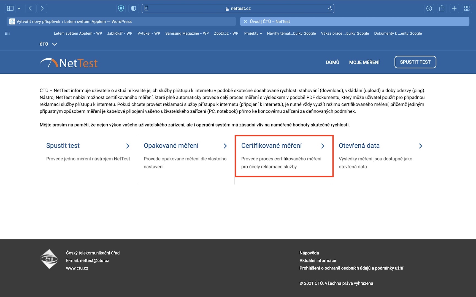Click '© 2021 ČTÚ, Všechna práva vyhrazena' text
Screen dimensions: 476x297
[336, 283]
